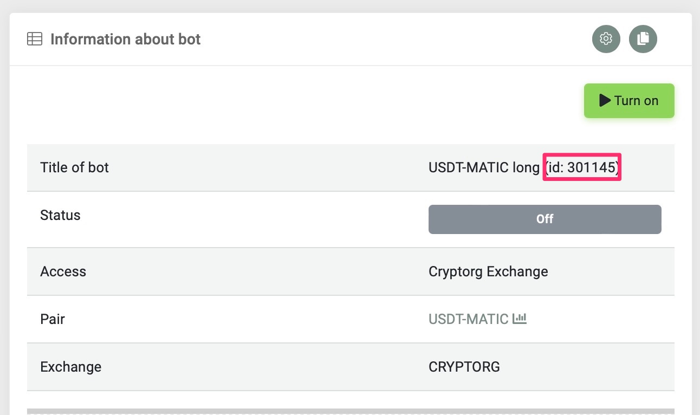The image size is (700, 415).
Task: Select the Title of bot row
Action: (x=74, y=167)
